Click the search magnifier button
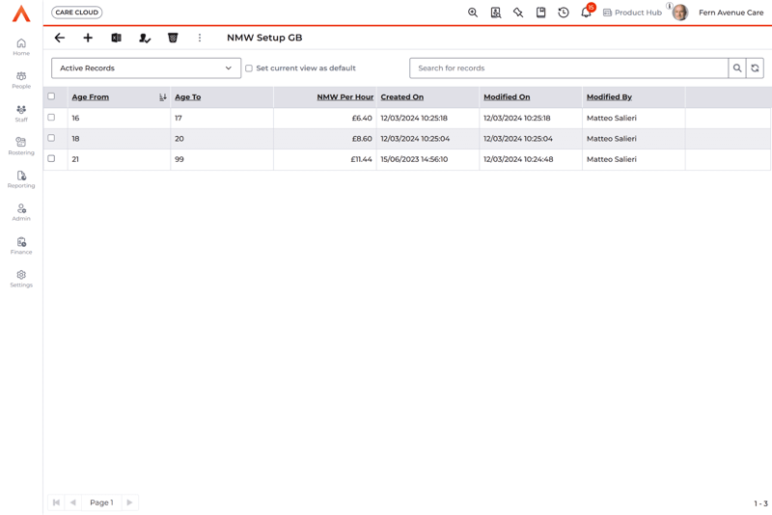This screenshot has width=772, height=515. (737, 68)
